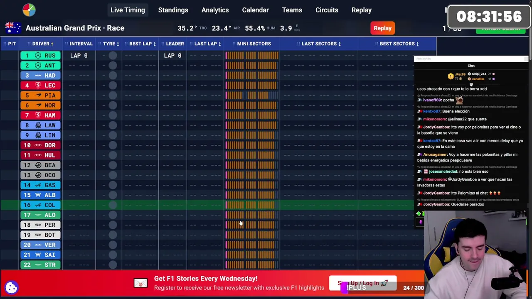Click track temperature '35.2°' value
Image resolution: width=532 pixels, height=299 pixels.
coord(187,28)
